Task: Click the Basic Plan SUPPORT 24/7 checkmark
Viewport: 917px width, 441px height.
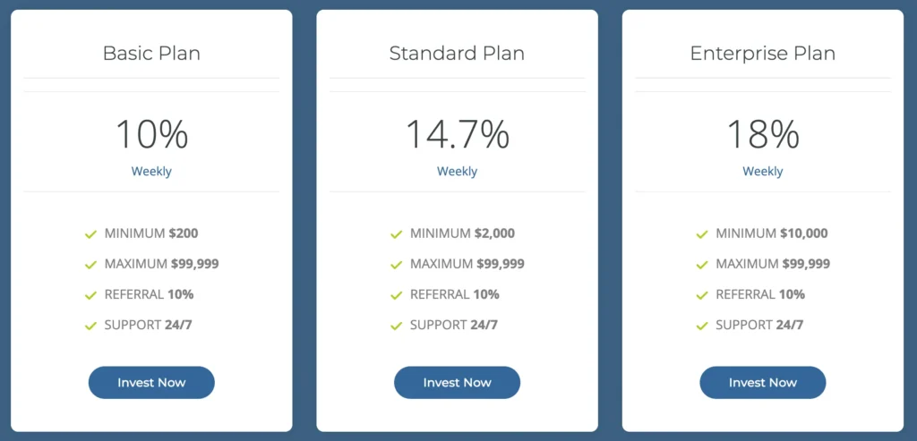Action: click(90, 326)
